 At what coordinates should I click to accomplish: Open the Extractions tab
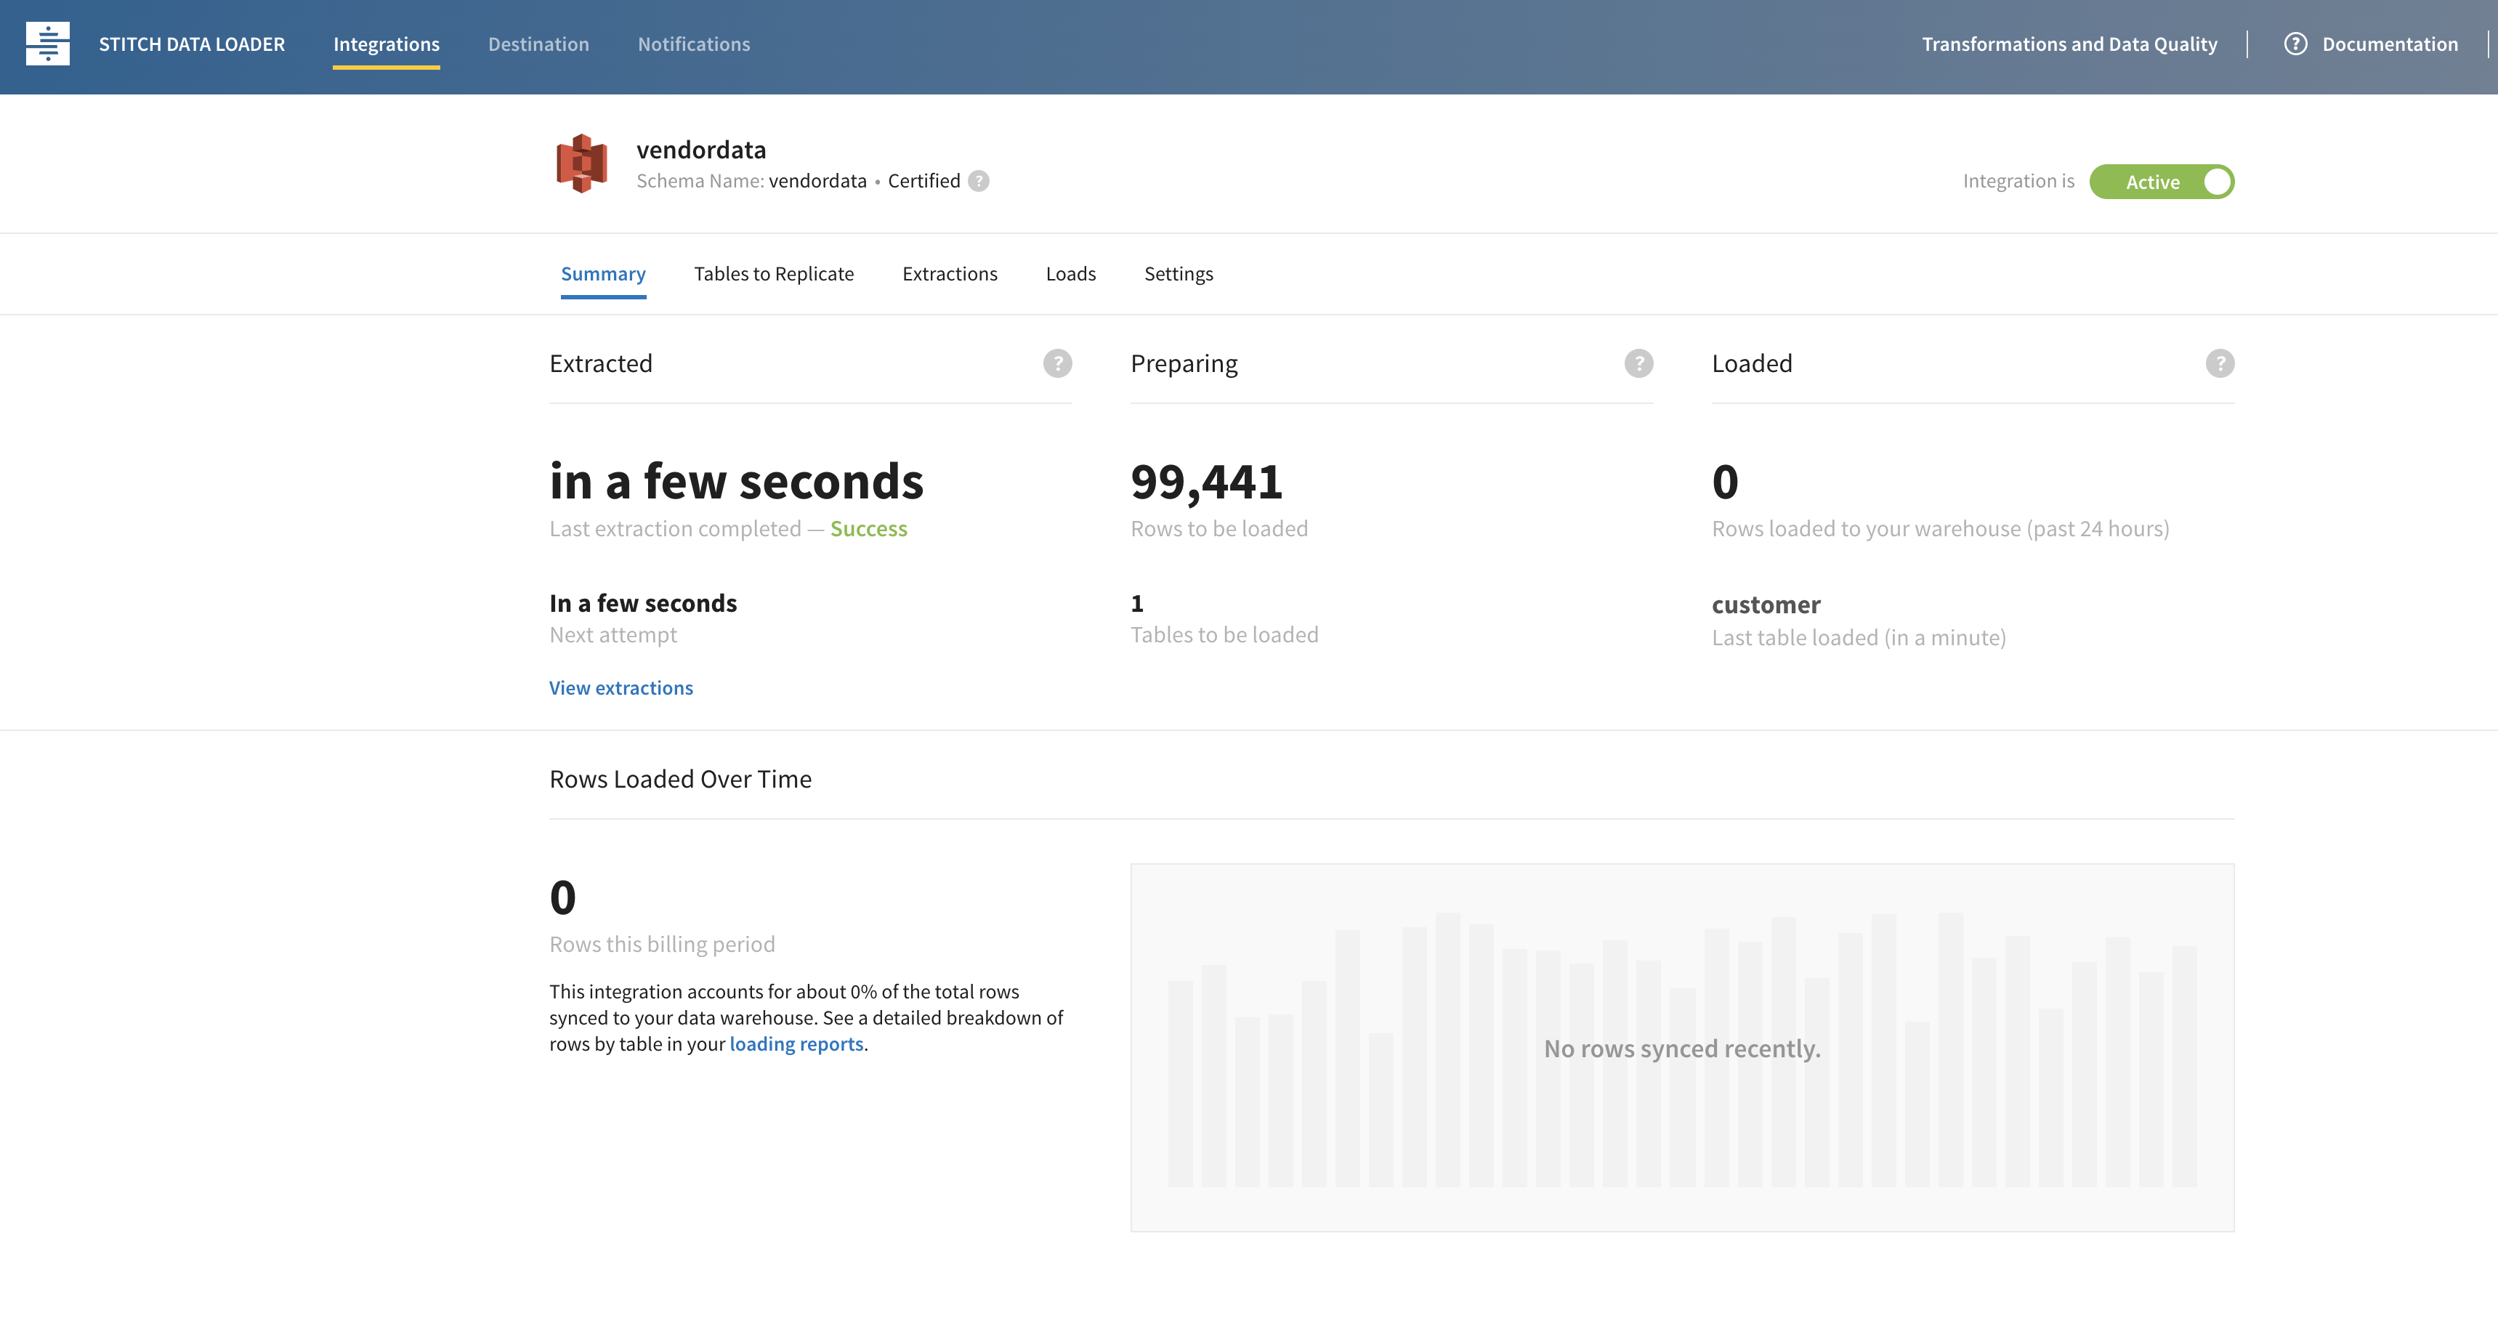[950, 275]
